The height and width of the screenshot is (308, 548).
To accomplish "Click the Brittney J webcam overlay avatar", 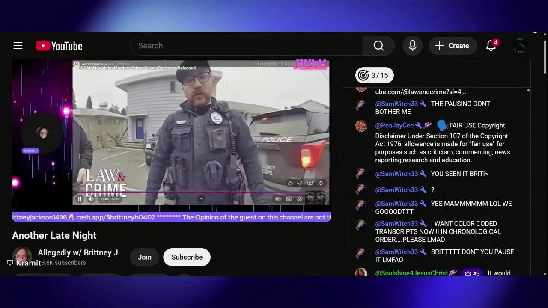I will coord(43,133).
